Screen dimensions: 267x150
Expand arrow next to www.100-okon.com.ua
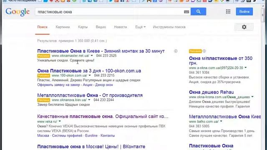pos(90,75)
